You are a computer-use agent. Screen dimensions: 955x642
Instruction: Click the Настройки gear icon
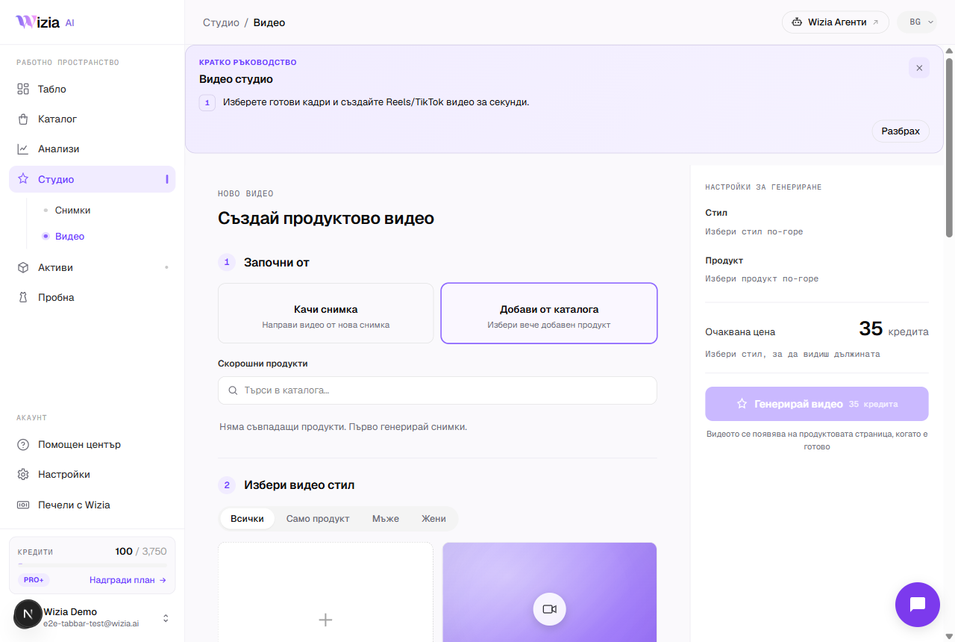[x=23, y=474]
